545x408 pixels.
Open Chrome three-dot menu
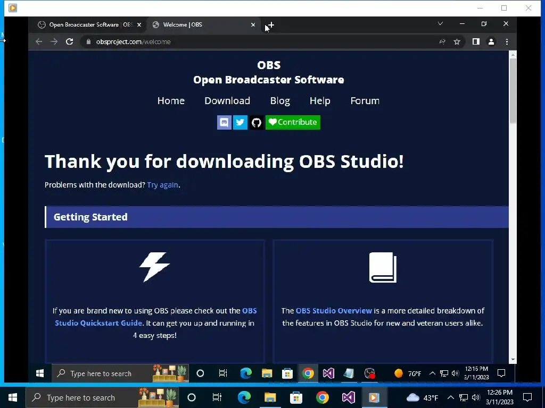pos(507,41)
